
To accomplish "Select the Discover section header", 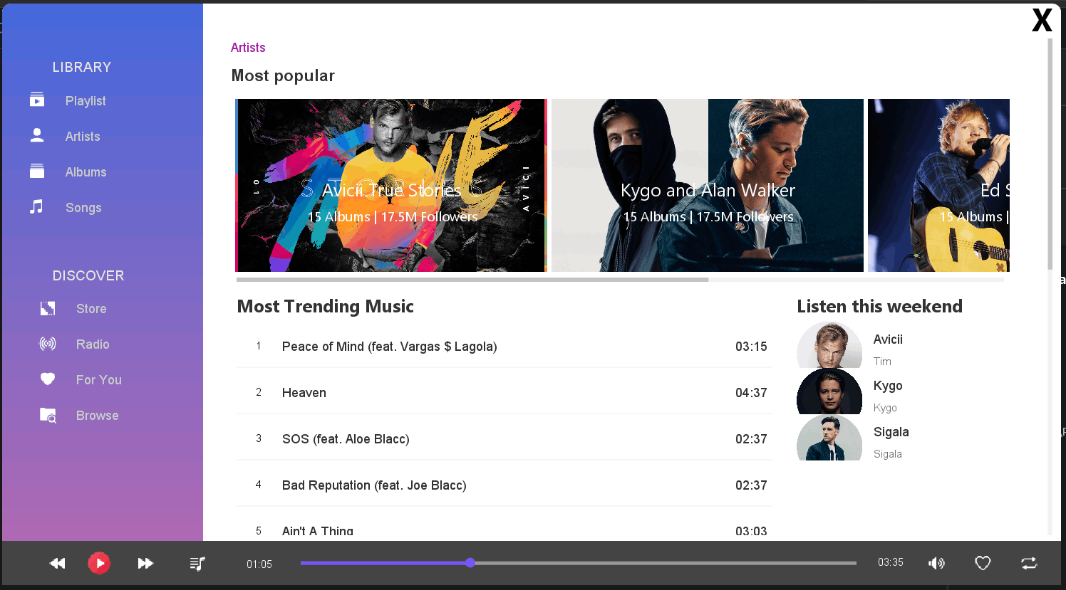I will click(x=88, y=275).
